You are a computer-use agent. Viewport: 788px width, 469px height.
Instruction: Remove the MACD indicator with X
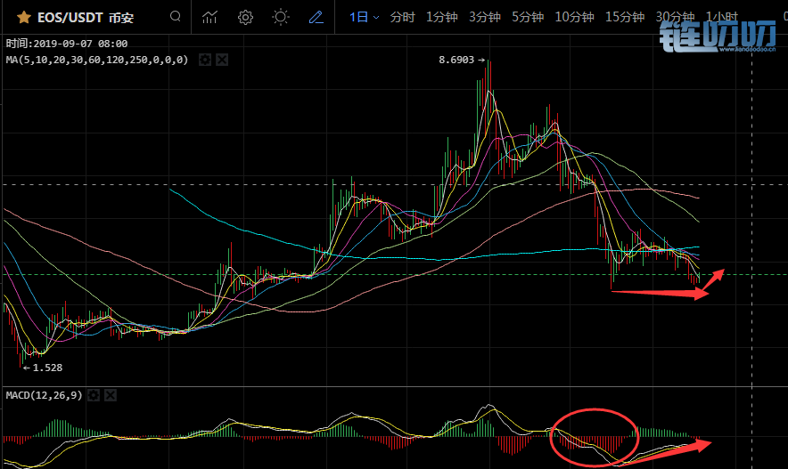(x=111, y=395)
